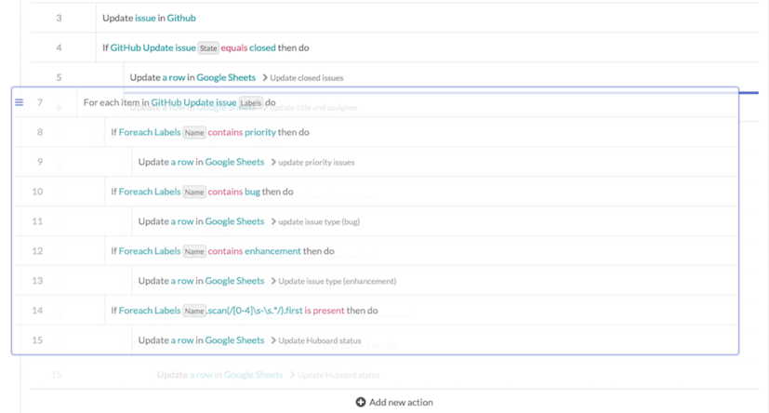
Task: Select 'a row' link in step 15
Action: click(182, 340)
